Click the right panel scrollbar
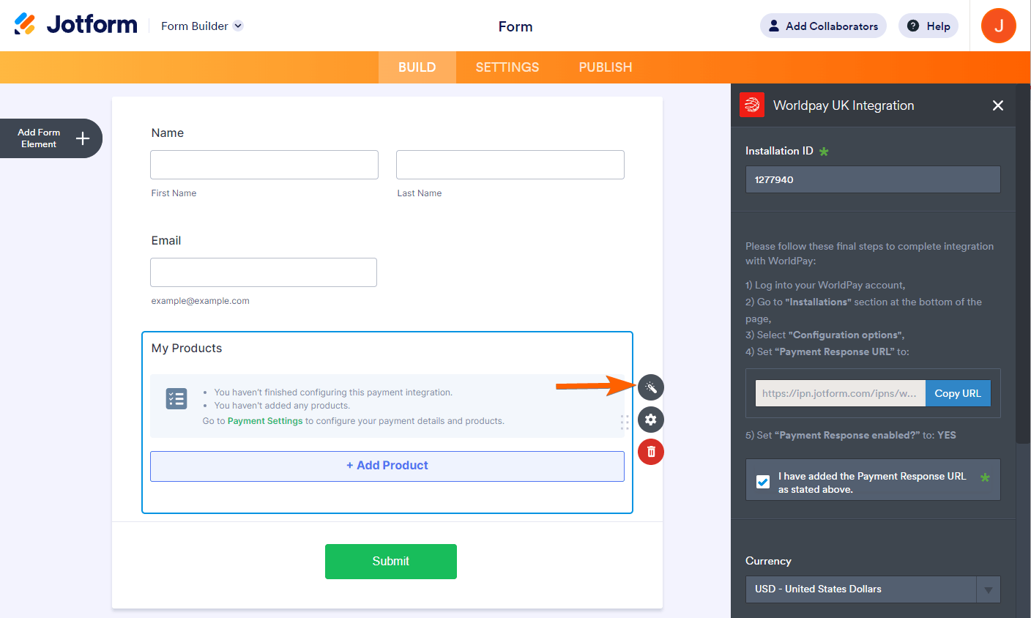 coord(1024,264)
